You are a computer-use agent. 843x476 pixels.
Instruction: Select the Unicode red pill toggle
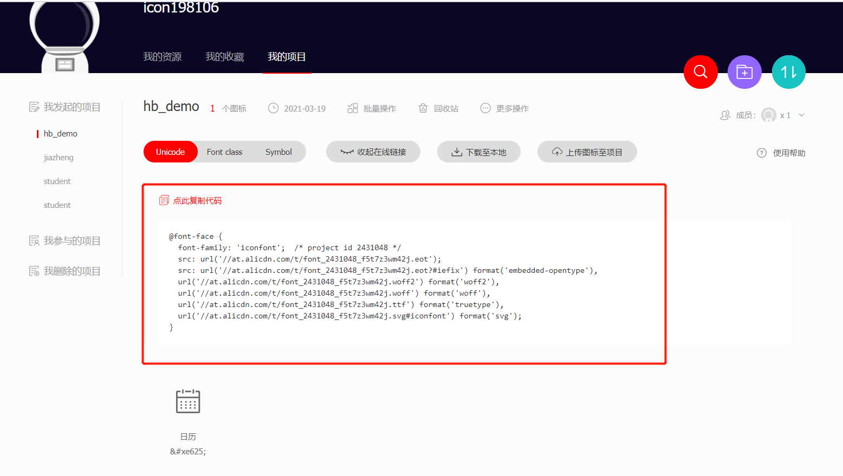(170, 152)
